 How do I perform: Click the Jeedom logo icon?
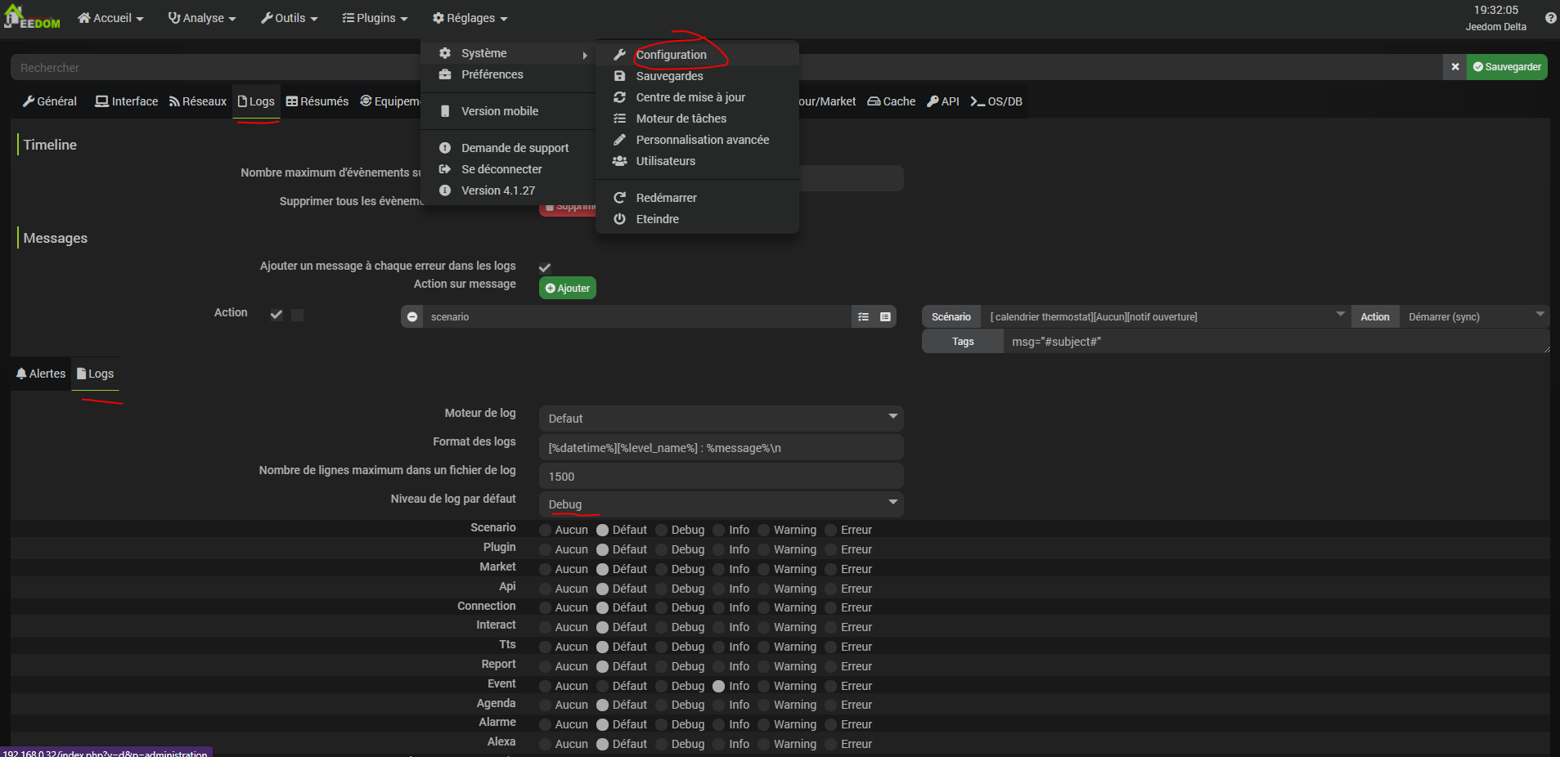(x=31, y=17)
